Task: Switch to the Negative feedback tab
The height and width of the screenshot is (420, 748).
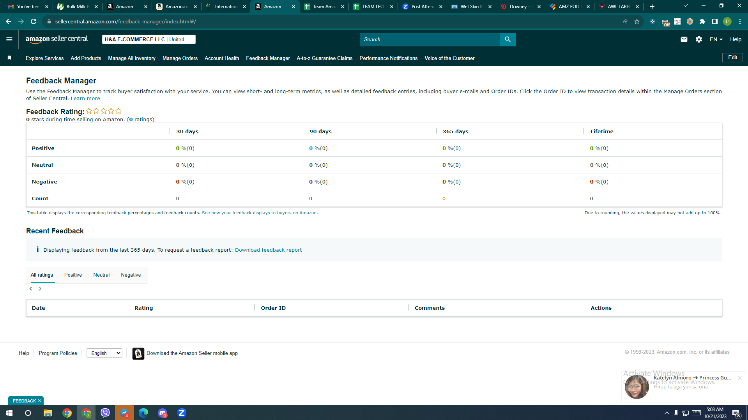Action: point(131,275)
